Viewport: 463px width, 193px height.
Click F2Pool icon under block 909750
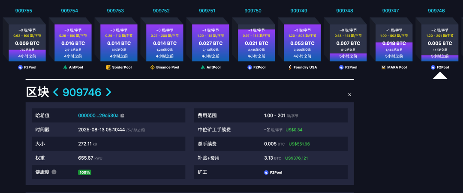(x=250, y=67)
